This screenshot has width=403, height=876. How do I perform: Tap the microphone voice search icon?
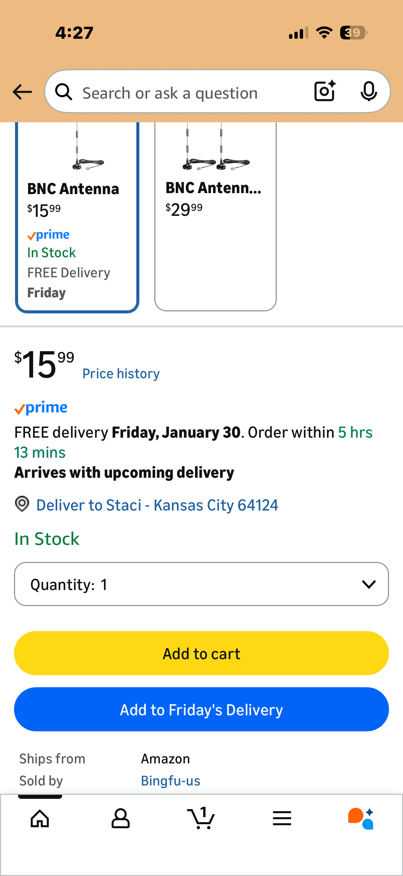point(368,92)
